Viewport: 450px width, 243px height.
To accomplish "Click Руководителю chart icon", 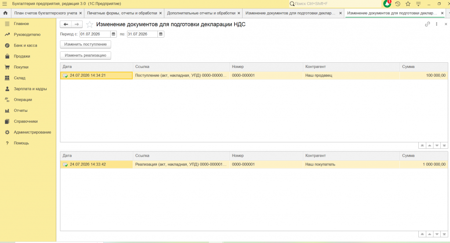I will tap(7, 35).
